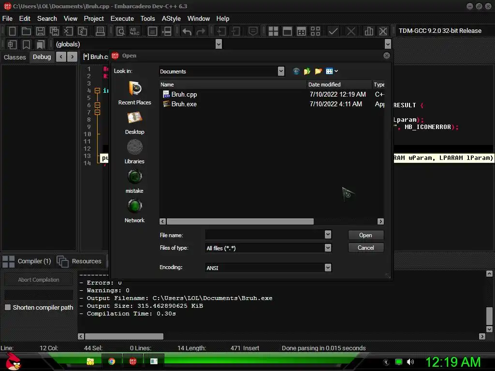Click the file list horizontal scrollbar thumb
This screenshot has width=495, height=371.
point(240,221)
